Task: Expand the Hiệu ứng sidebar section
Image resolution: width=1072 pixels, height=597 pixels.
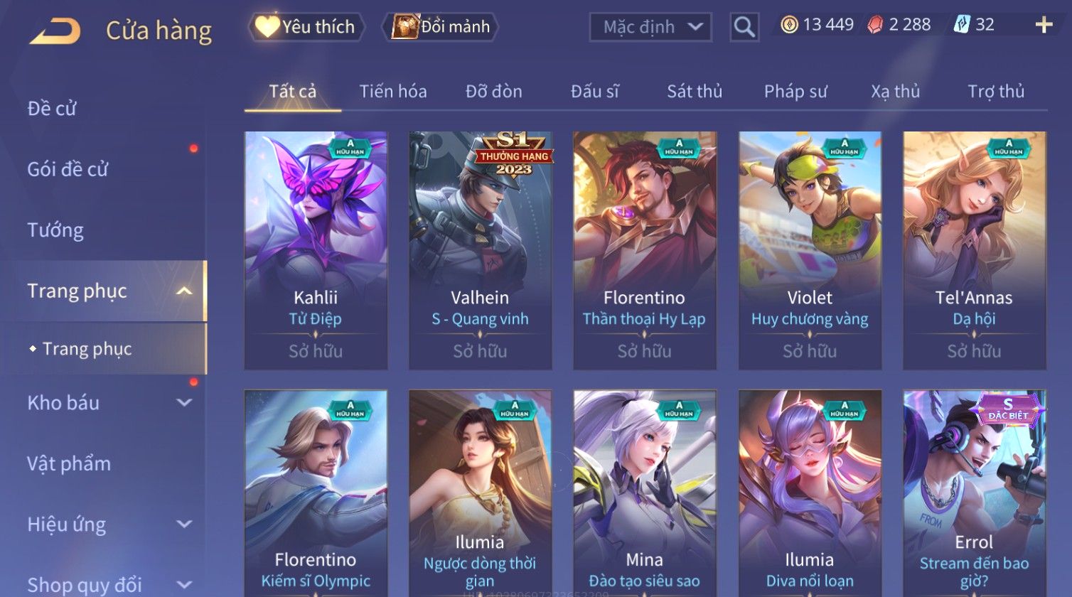Action: tap(184, 524)
